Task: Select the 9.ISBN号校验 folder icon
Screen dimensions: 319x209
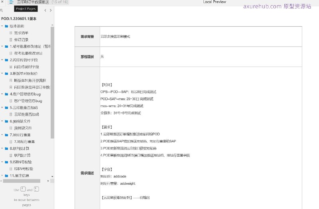Action: coord(6,162)
